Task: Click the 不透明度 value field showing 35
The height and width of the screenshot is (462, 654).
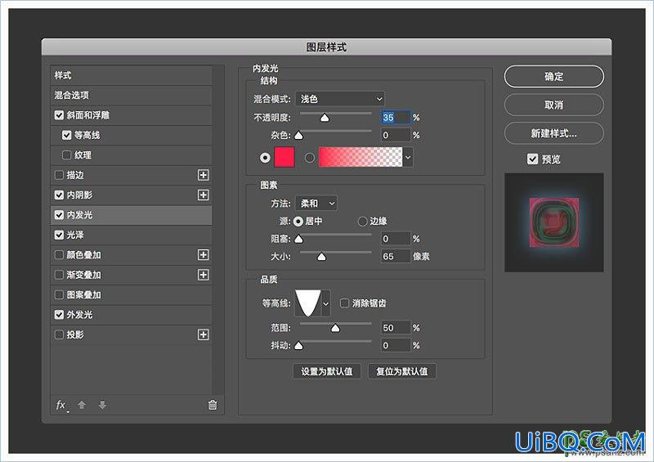Action: point(396,118)
